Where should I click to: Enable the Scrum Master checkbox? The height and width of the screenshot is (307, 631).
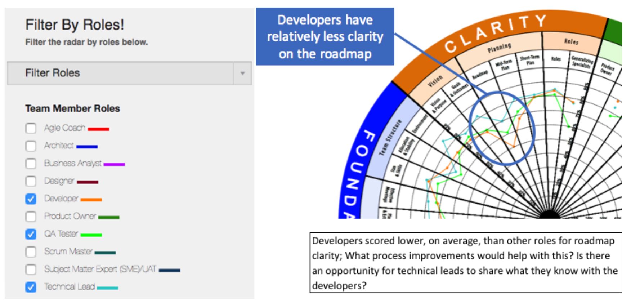[x=31, y=252]
